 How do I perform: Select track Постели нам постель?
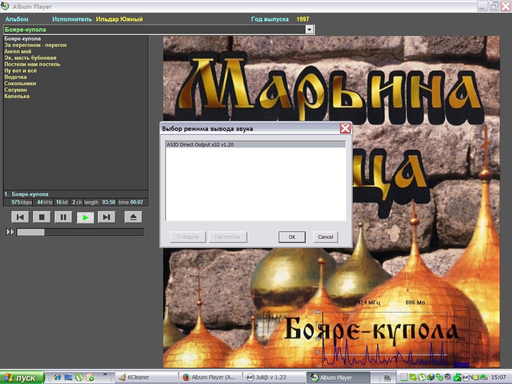(x=32, y=64)
